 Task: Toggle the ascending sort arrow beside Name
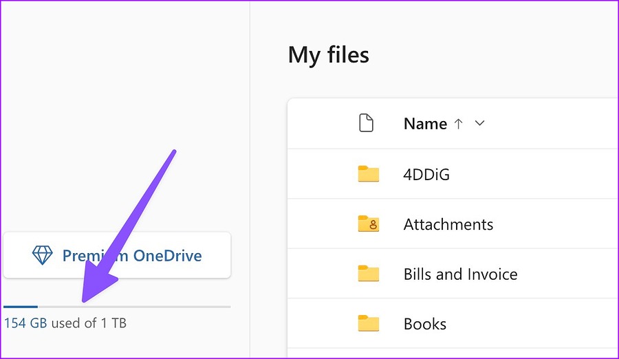[x=459, y=124]
